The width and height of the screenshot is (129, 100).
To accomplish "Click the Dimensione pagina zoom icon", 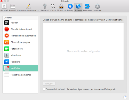I will (x=7, y=42).
